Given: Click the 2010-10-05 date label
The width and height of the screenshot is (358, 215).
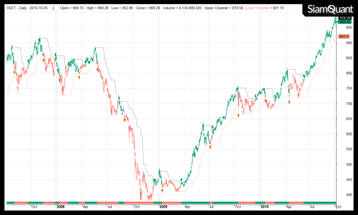Looking at the screenshot, I should coord(39,8).
